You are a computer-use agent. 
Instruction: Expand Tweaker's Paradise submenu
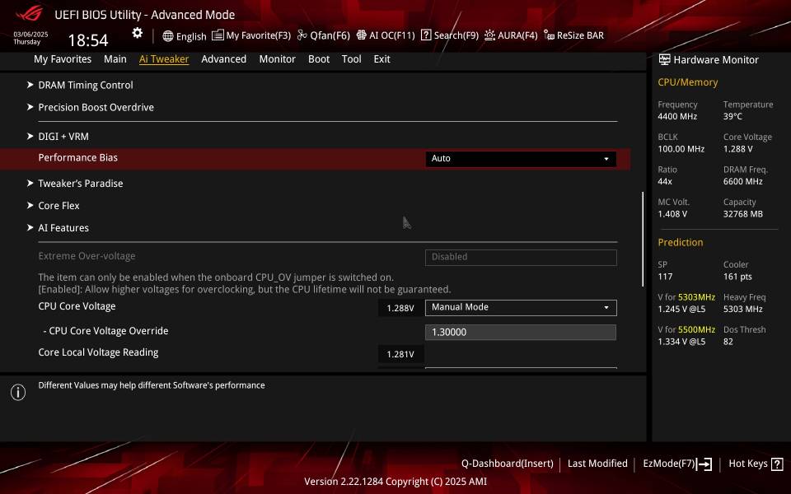(81, 184)
